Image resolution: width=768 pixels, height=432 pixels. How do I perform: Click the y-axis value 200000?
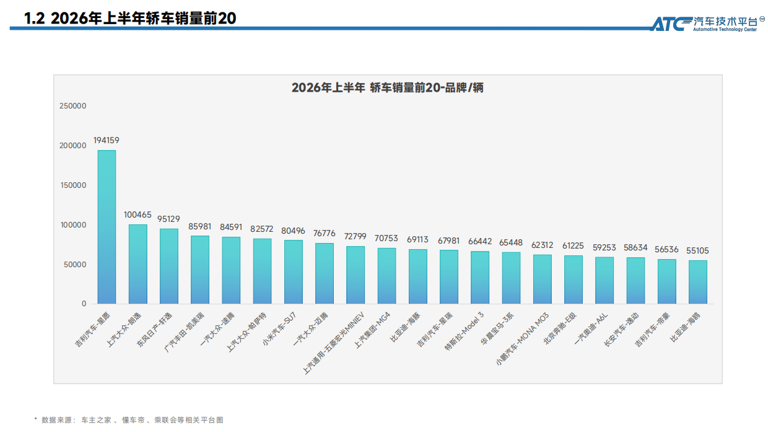pyautogui.click(x=73, y=146)
